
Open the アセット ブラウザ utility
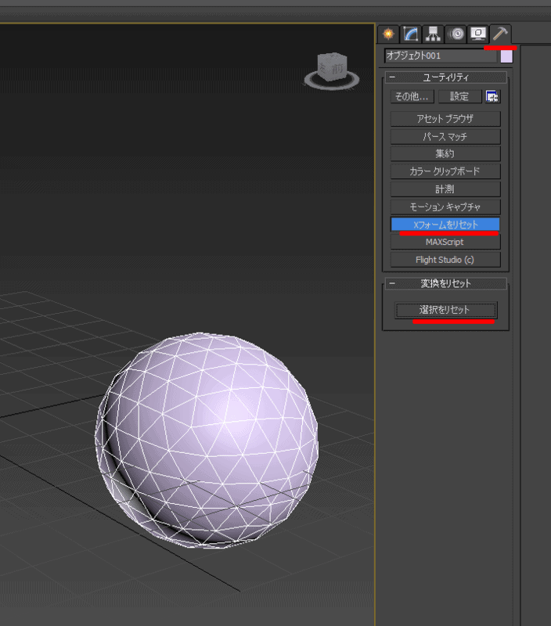tap(445, 119)
